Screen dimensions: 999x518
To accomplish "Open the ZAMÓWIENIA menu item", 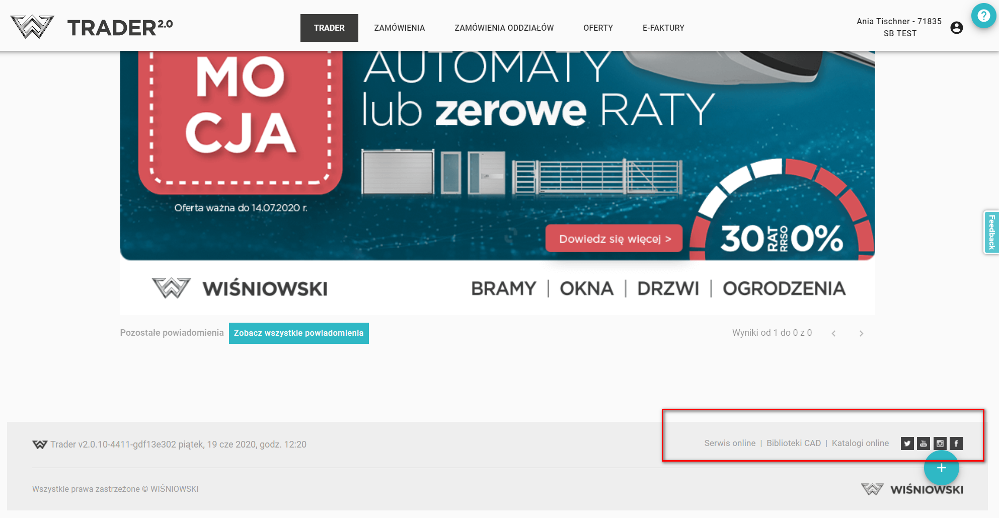I will point(399,28).
